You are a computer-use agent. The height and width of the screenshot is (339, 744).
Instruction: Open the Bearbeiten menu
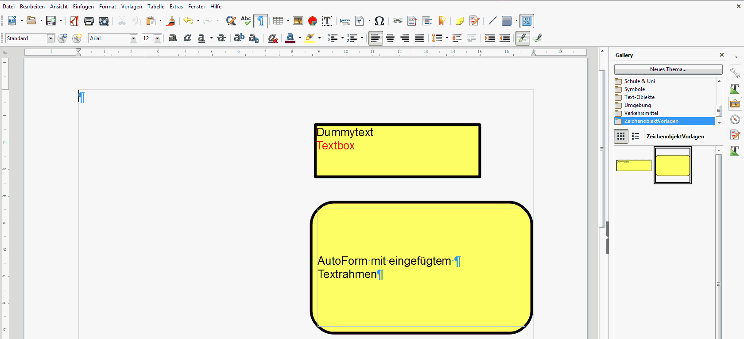click(x=32, y=7)
